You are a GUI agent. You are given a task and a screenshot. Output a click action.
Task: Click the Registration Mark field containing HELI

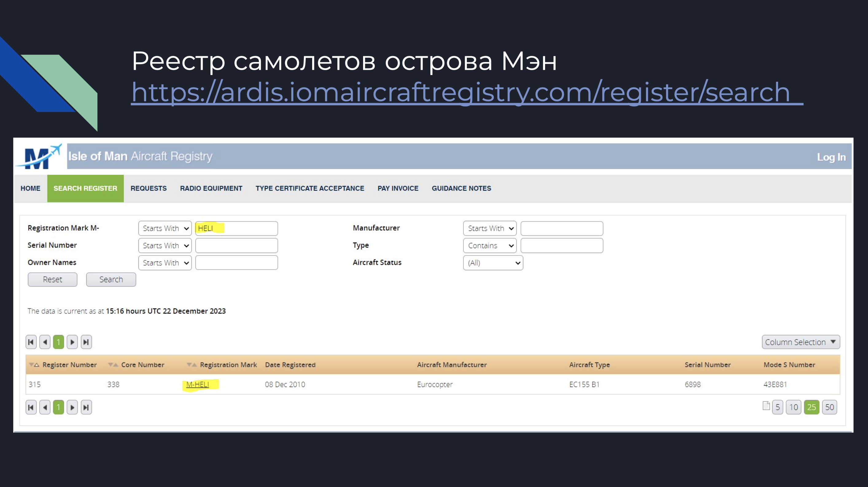[x=237, y=228]
